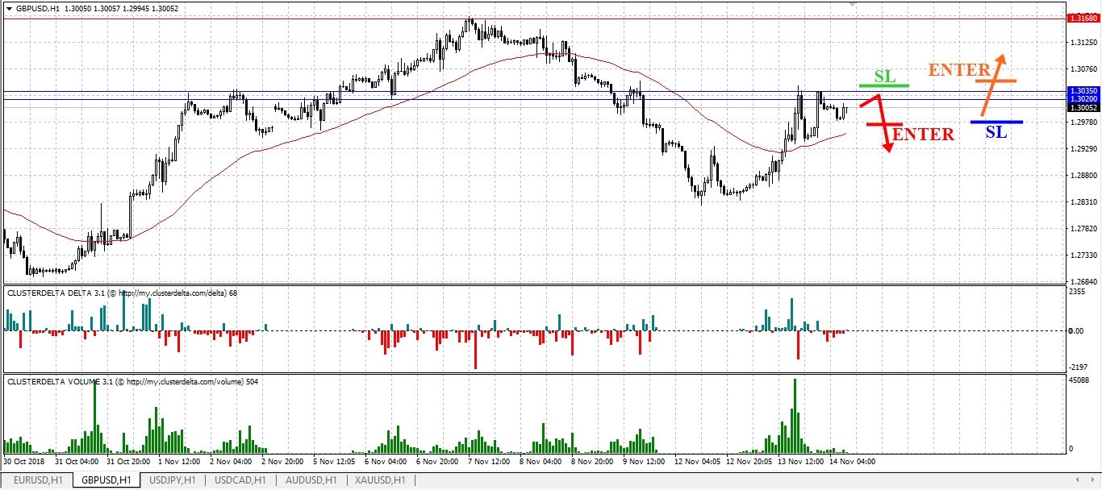1102x490 pixels.
Task: Click the tallest green volume bar on 13 Nov
Action: tap(795, 415)
